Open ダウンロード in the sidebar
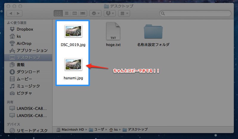The image size is (238, 139). tap(28, 72)
